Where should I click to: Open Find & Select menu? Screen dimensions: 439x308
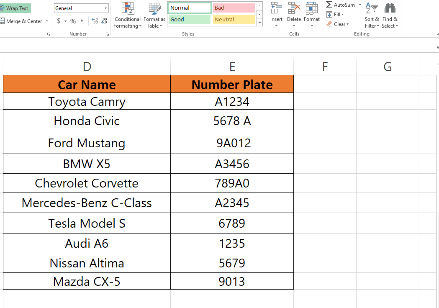390,15
